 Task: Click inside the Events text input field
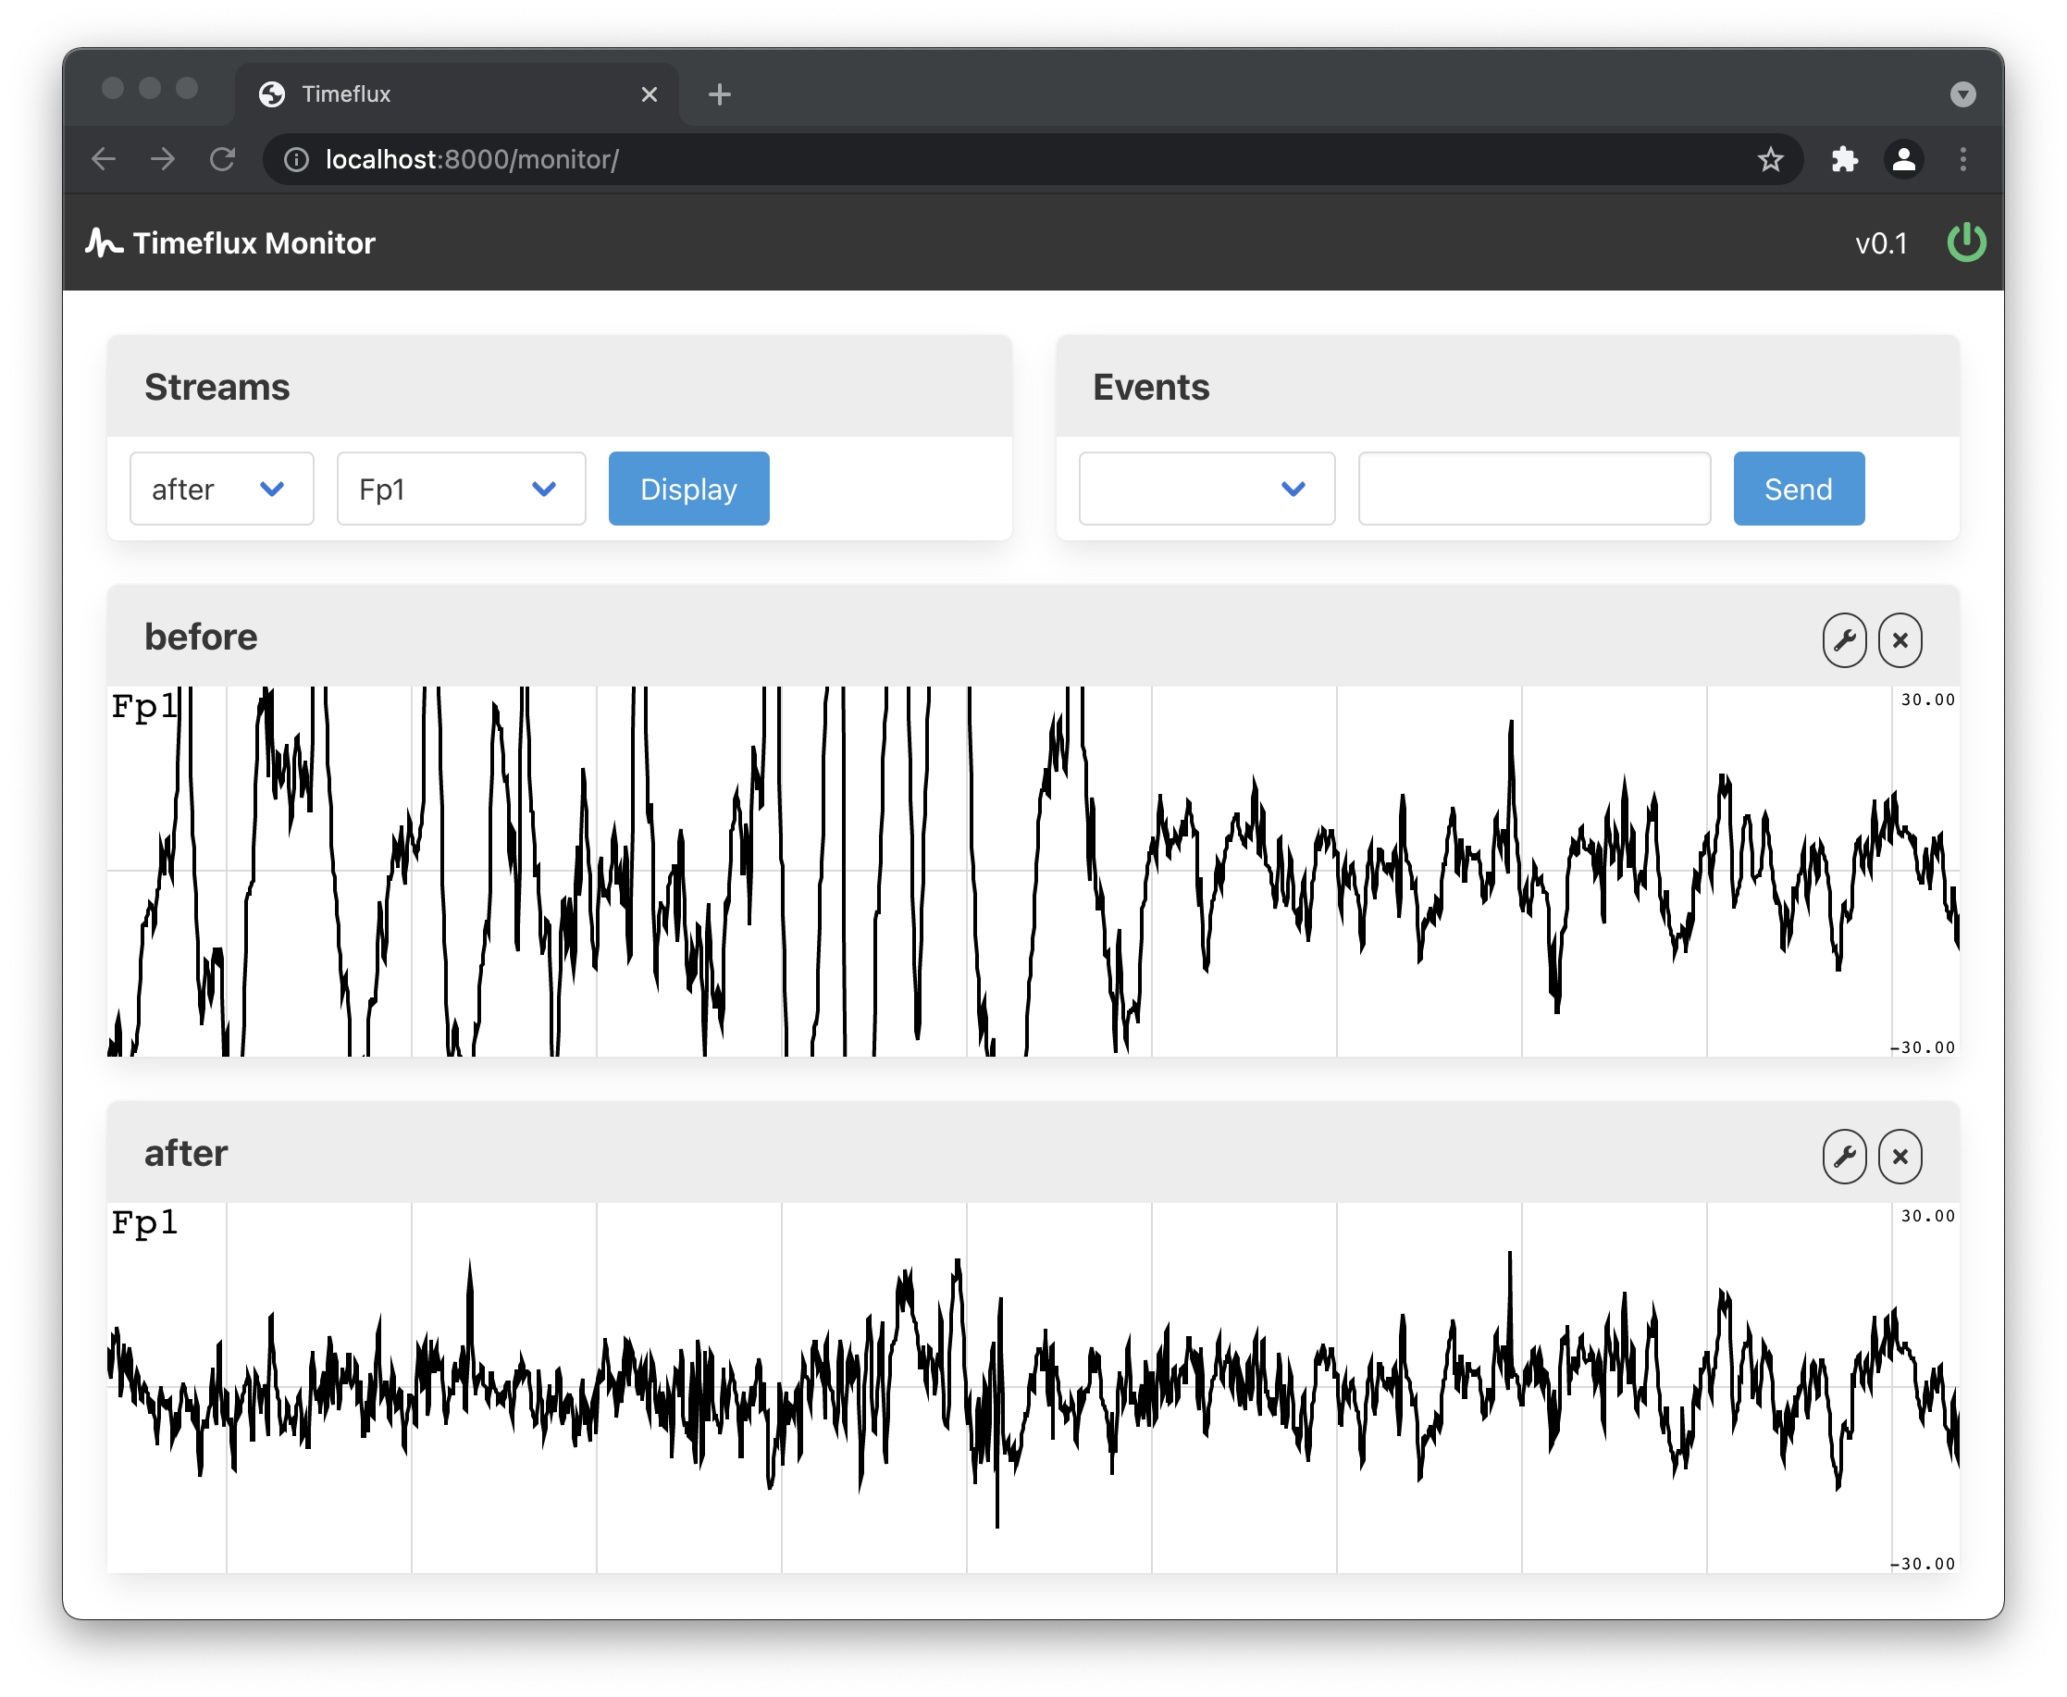pos(1532,489)
